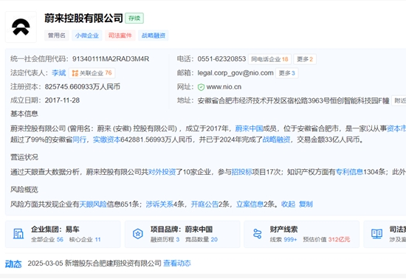Click 全部企业 56 count
This screenshot has width=406, height=279.
[x=47, y=240]
